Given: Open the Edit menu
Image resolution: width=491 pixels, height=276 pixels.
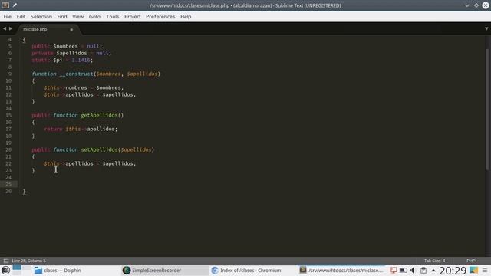Looking at the screenshot, I should 21,17.
